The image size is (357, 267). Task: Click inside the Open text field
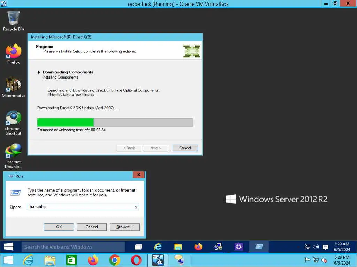81,207
